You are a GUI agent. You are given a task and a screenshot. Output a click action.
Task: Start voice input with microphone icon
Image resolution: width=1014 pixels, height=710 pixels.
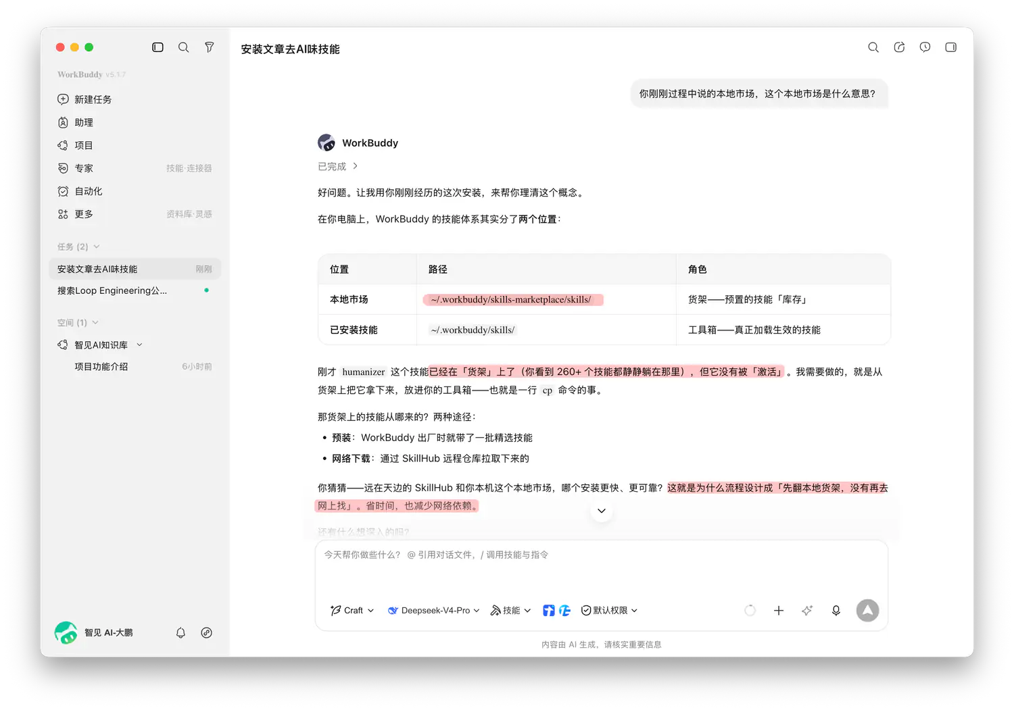(836, 611)
